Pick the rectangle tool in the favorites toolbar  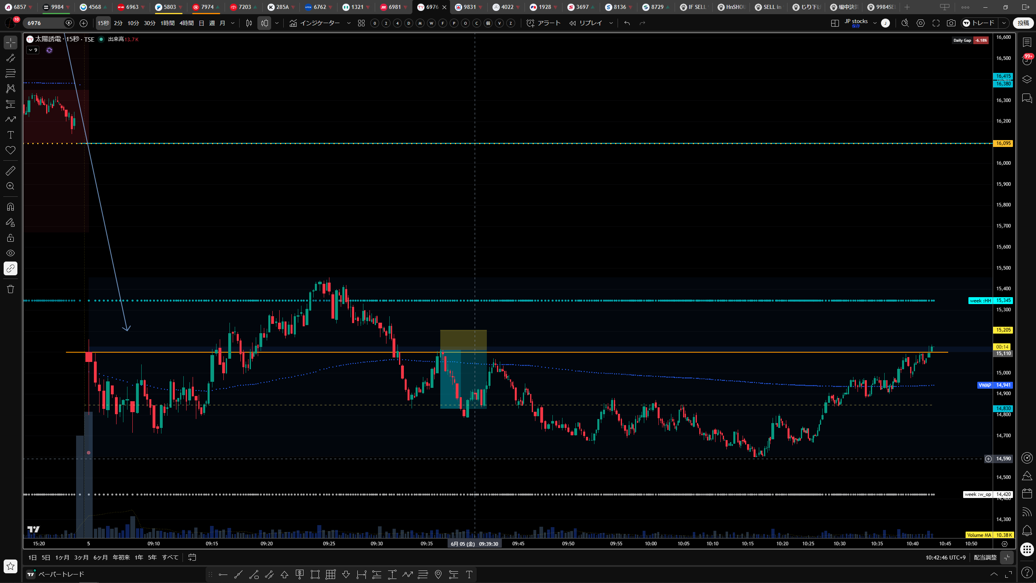tap(315, 574)
